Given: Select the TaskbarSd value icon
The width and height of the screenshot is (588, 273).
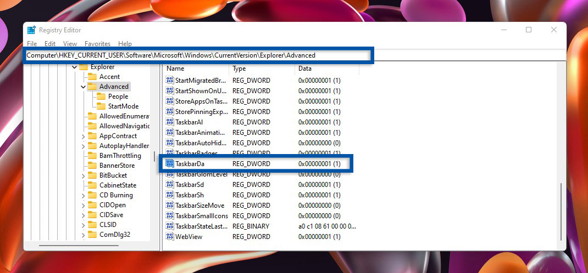Looking at the screenshot, I should (x=170, y=185).
